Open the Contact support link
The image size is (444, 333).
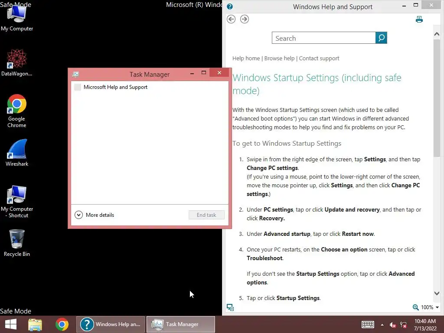[x=319, y=59]
